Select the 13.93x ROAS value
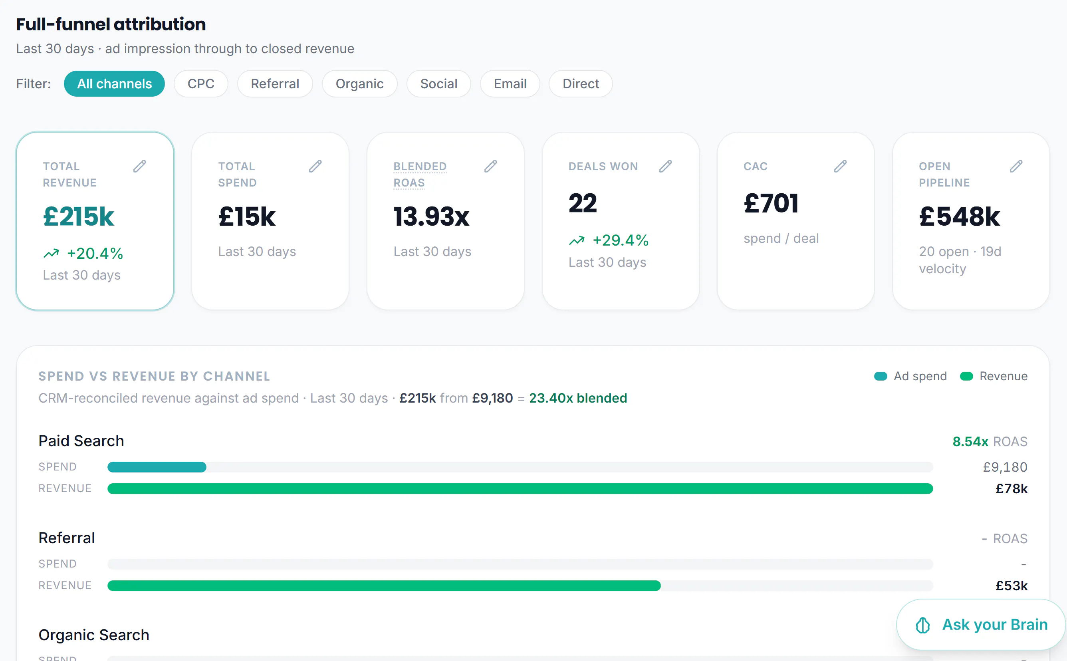The image size is (1067, 661). click(431, 216)
